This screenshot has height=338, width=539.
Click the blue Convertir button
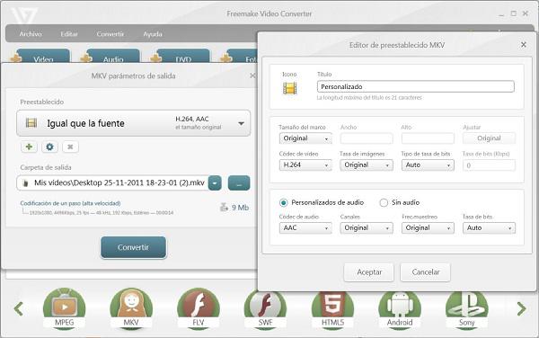133,247
